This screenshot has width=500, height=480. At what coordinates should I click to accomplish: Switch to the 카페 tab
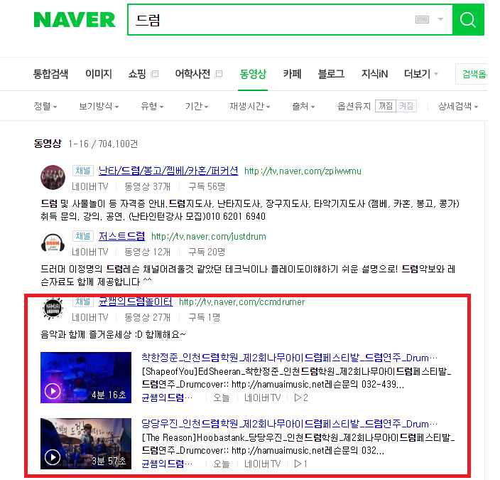pos(293,74)
